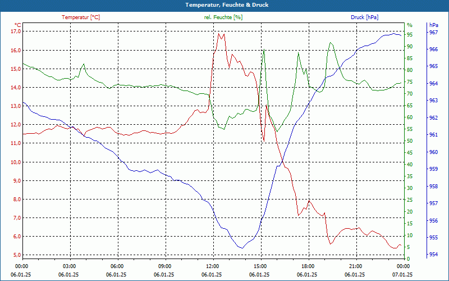Click the red "°C" unit label above the temperature axis
Screen dimensions: 449x281
pyautogui.click(x=18, y=25)
